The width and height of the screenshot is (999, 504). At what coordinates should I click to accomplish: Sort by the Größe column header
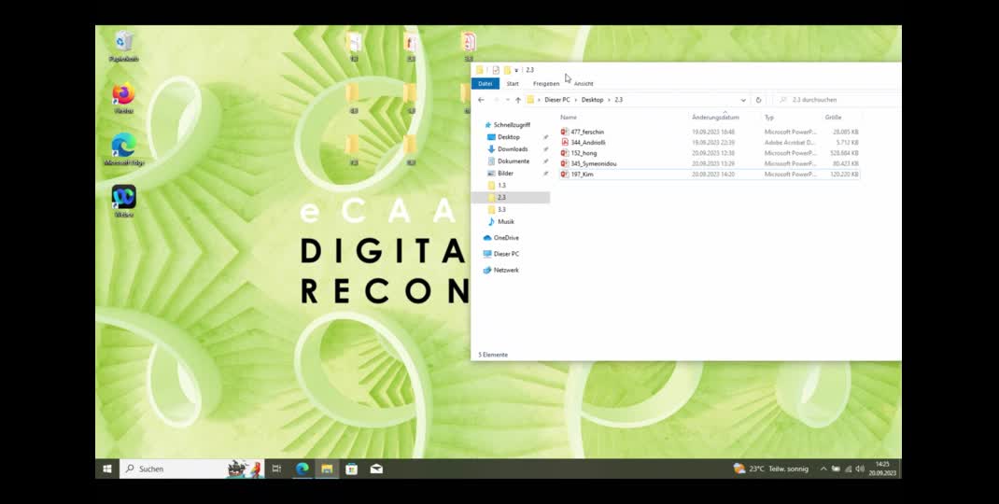[833, 118]
